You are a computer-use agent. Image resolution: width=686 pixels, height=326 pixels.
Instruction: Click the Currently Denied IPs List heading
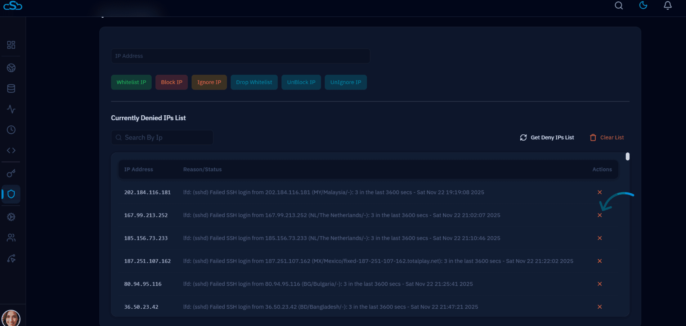pyautogui.click(x=148, y=118)
